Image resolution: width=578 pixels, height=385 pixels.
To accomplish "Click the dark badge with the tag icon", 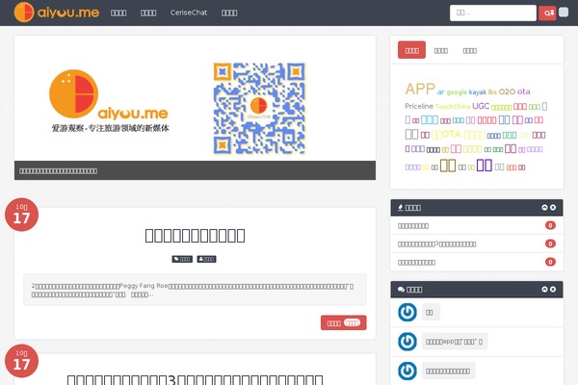I will coord(182,259).
